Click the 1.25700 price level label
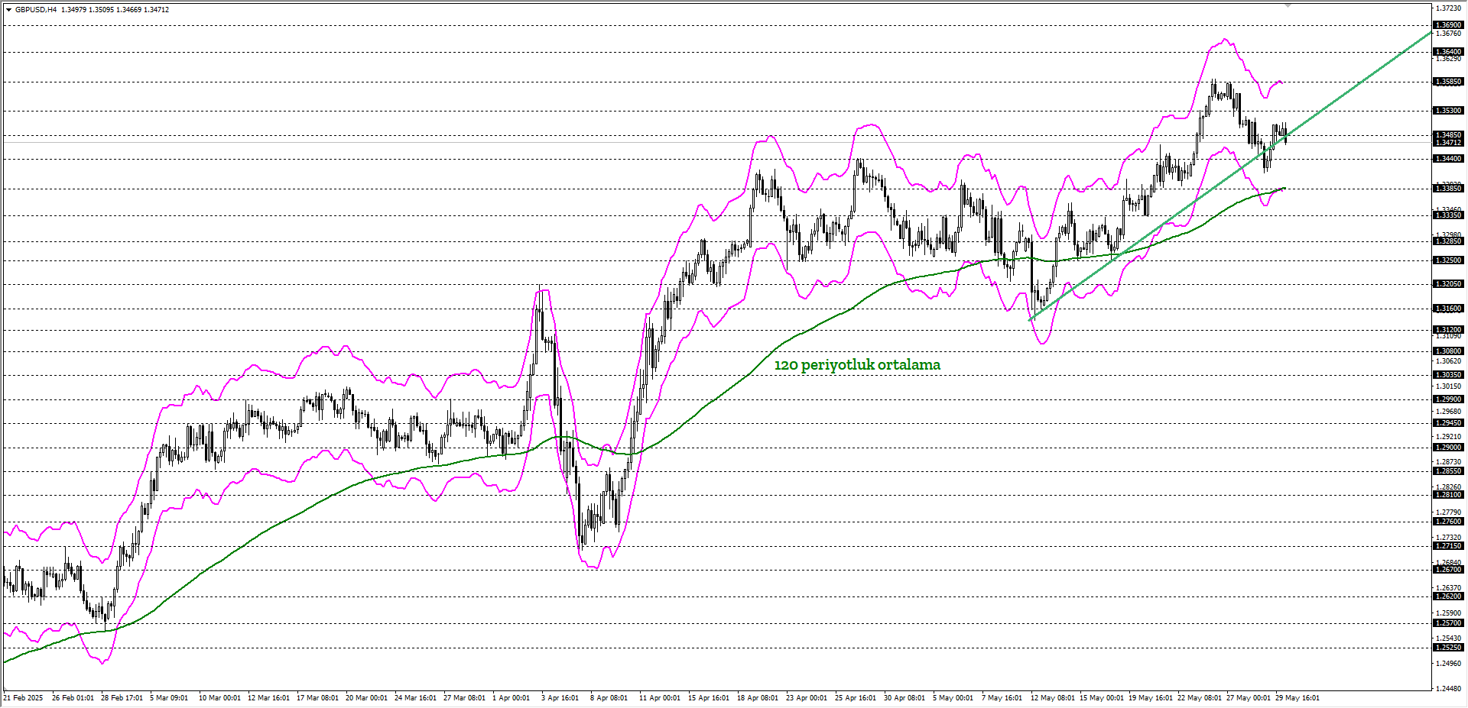The image size is (1468, 708). point(1448,623)
